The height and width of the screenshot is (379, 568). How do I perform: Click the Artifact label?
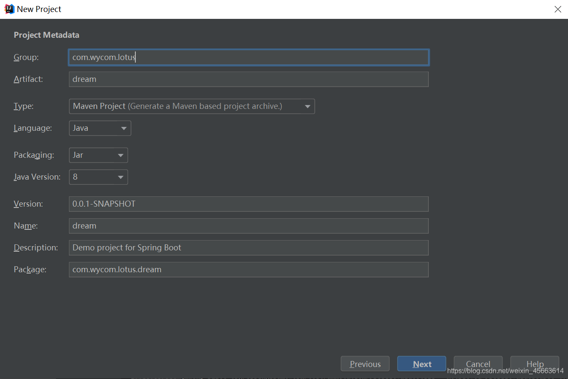pyautogui.click(x=28, y=79)
